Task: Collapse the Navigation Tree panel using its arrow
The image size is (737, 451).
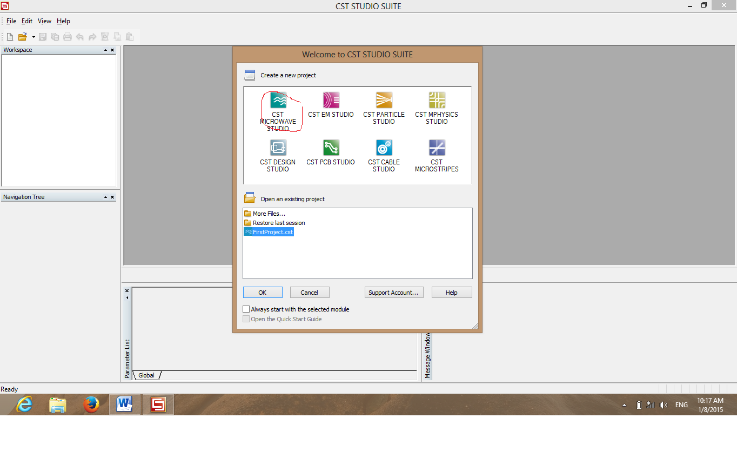Action: coord(106,197)
